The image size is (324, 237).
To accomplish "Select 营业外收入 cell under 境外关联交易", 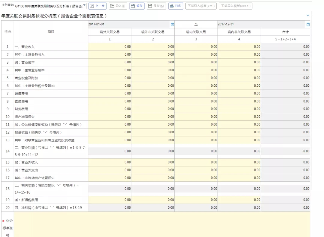I will 109,163.
